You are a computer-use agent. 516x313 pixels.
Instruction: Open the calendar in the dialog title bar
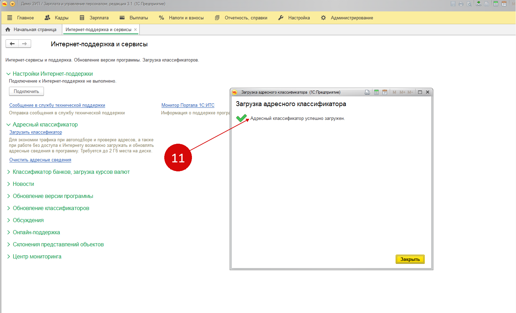(385, 92)
